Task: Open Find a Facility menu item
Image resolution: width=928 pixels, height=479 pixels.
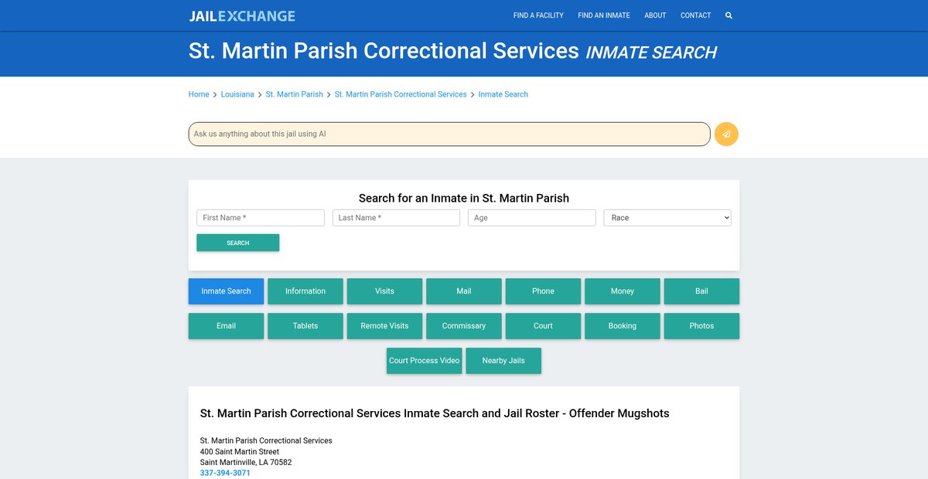Action: point(538,15)
